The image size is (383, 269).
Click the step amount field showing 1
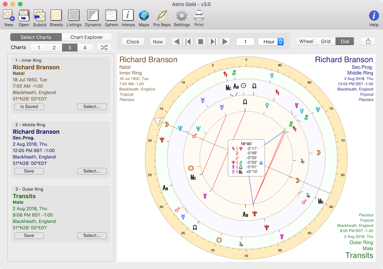click(245, 42)
